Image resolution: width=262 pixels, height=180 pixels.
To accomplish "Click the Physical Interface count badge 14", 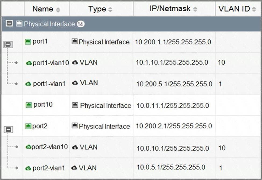I will (x=81, y=24).
